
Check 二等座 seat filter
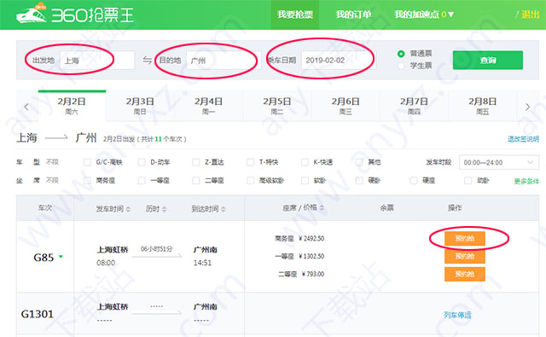(196, 180)
